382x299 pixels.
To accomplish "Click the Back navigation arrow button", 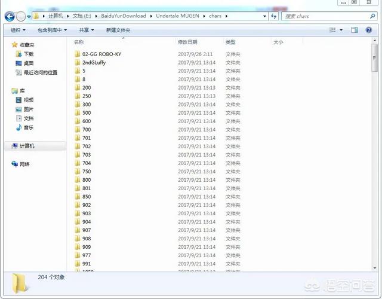I will pos(10,16).
